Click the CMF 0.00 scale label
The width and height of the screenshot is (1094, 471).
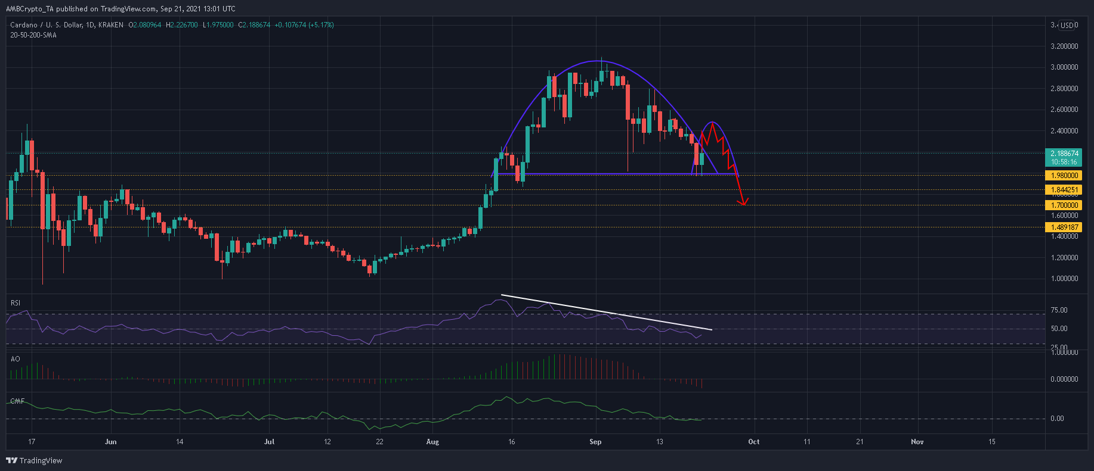point(1057,419)
